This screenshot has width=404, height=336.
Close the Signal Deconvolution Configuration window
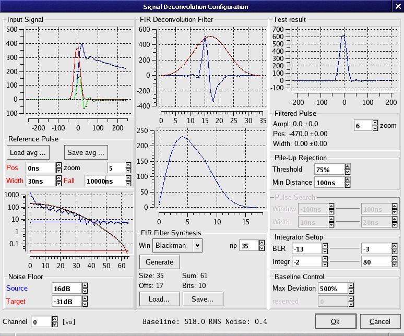tap(398, 6)
